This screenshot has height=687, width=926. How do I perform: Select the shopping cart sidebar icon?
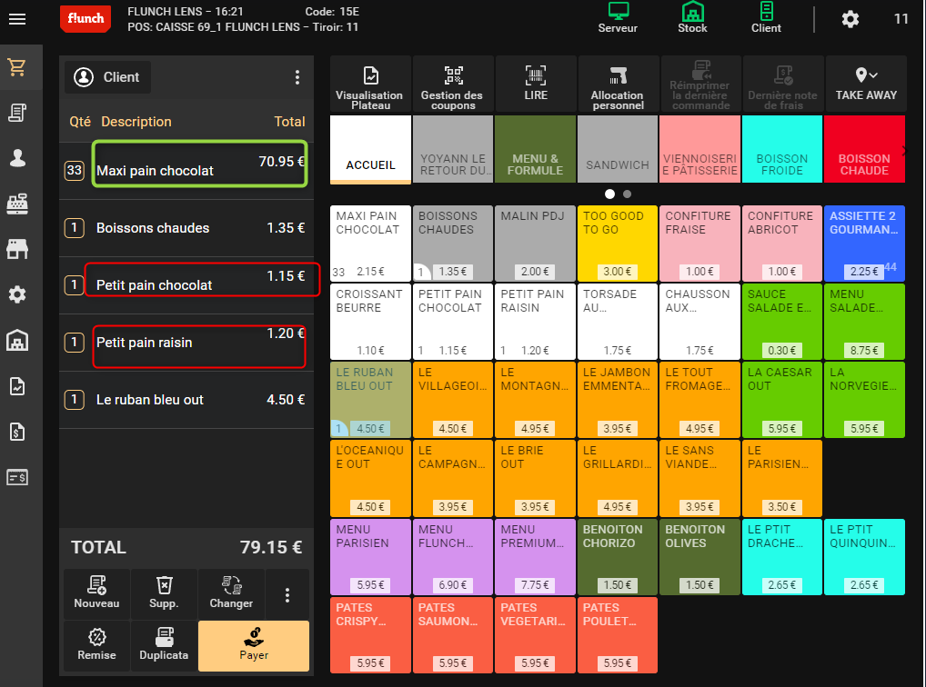coord(17,67)
